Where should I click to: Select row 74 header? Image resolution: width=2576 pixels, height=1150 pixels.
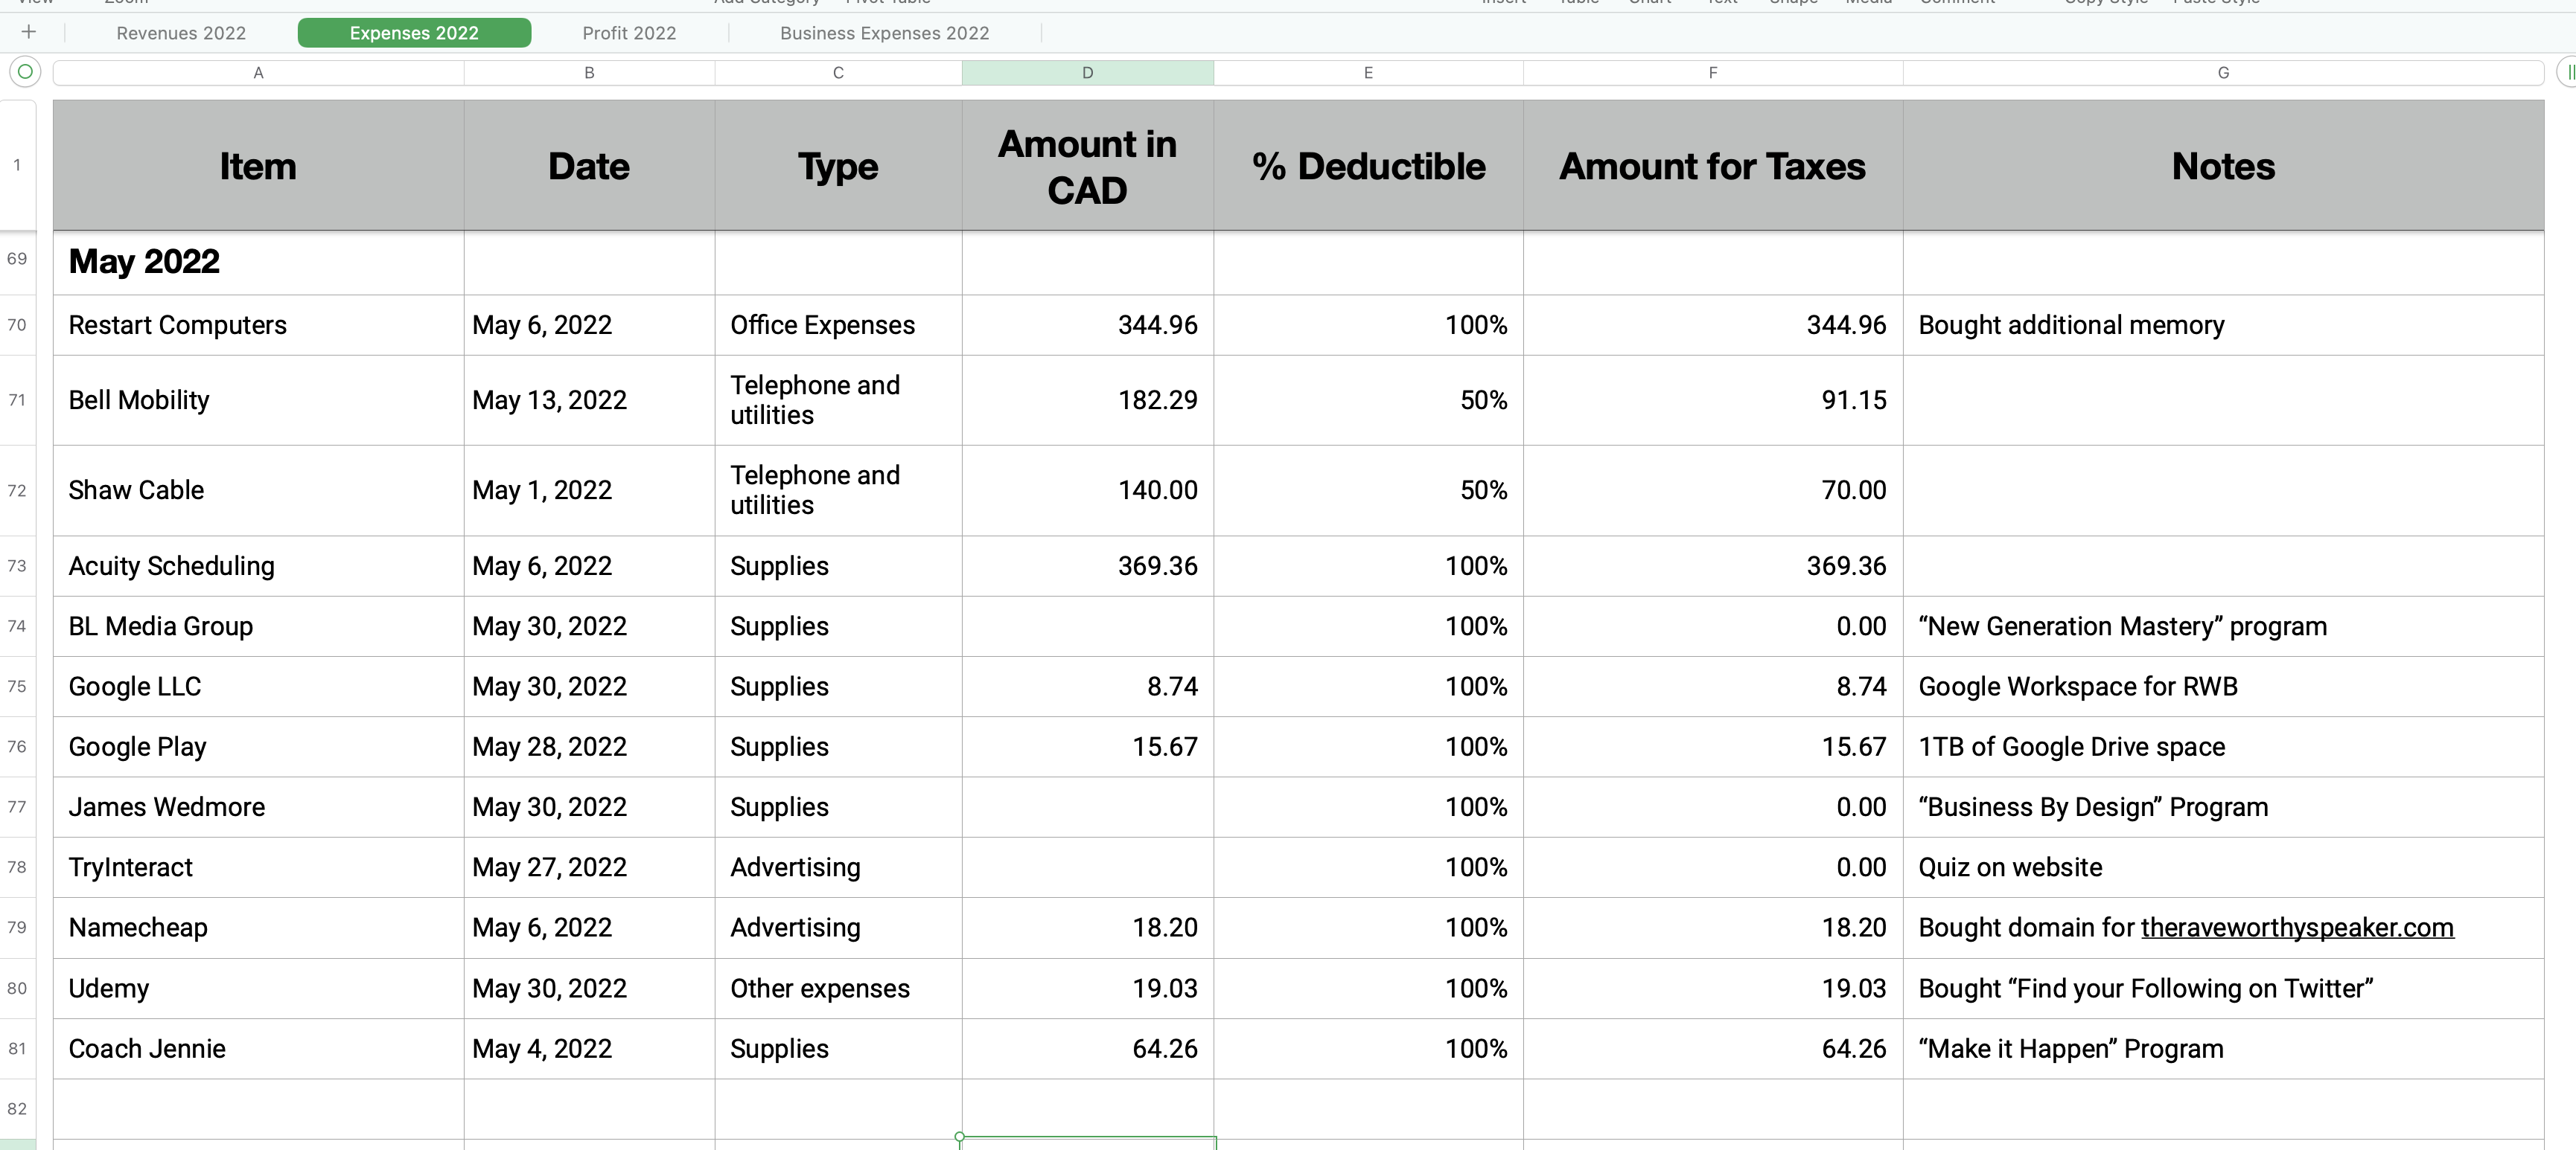coord(17,626)
